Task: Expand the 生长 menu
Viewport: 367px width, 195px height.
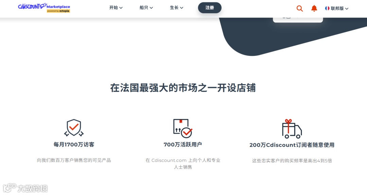Action: [x=176, y=8]
